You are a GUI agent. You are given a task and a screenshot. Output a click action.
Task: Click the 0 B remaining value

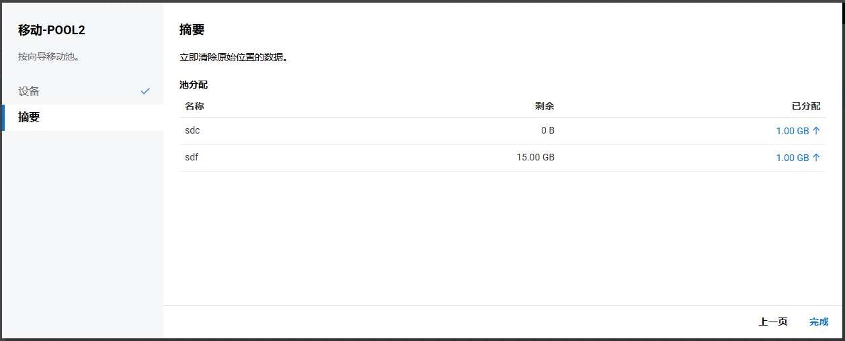pos(547,130)
